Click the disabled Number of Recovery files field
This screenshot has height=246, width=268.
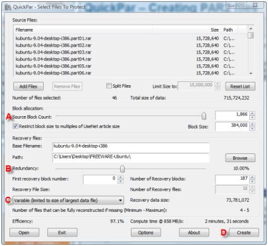coord(232,189)
